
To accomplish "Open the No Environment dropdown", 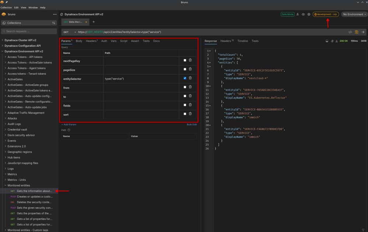I will pos(354,14).
